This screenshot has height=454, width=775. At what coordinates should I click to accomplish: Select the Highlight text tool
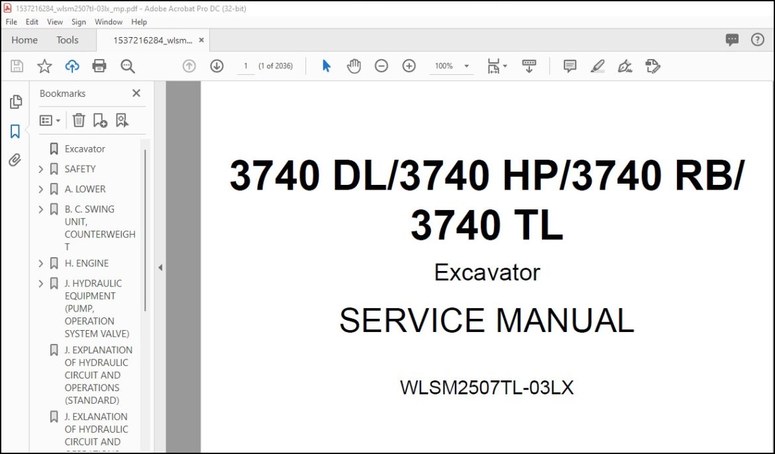coord(597,66)
